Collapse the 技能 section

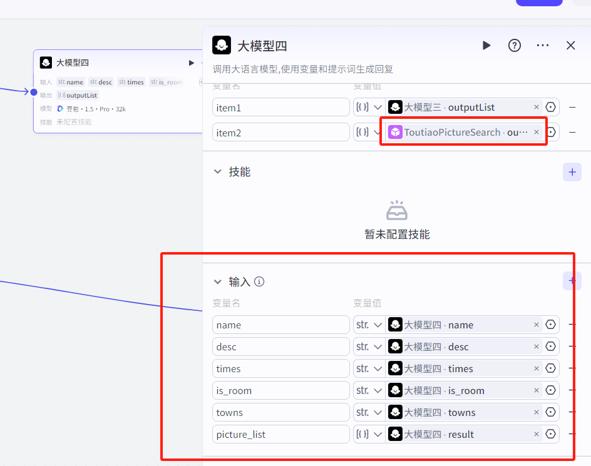coord(217,172)
